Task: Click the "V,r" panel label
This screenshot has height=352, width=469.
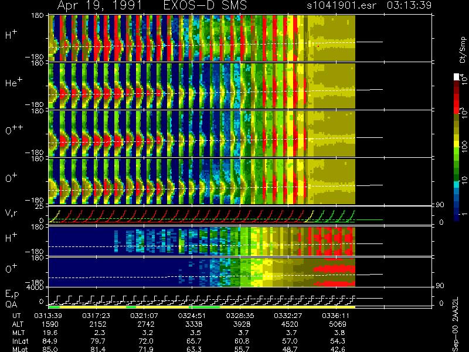Action: point(11,213)
